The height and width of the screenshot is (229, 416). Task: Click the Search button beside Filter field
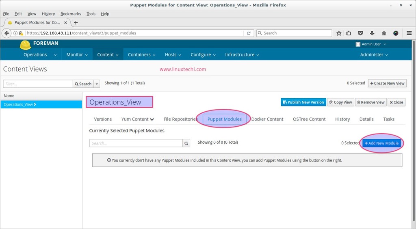coord(83,84)
